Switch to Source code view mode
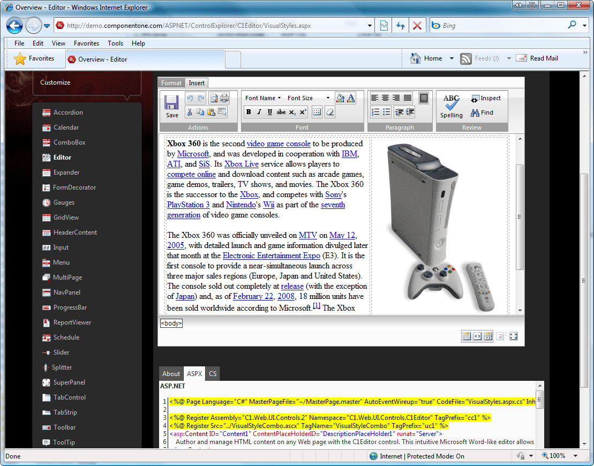594x466 pixels. (x=477, y=336)
